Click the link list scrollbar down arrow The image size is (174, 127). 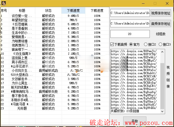tap(162, 111)
